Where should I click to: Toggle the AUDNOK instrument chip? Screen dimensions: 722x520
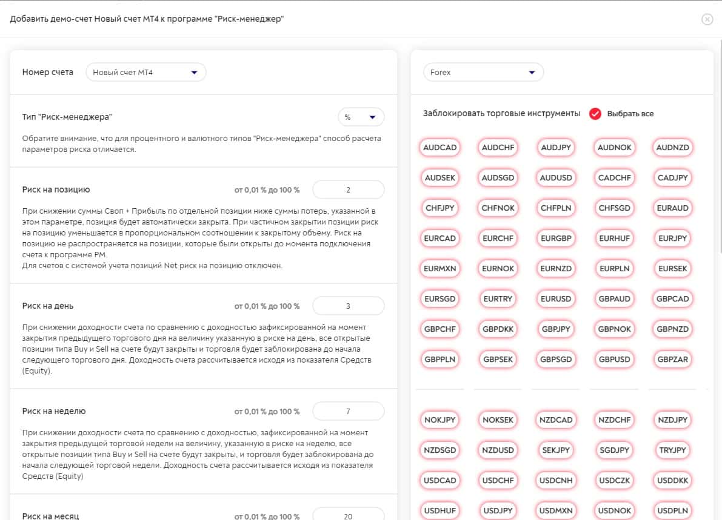point(614,148)
